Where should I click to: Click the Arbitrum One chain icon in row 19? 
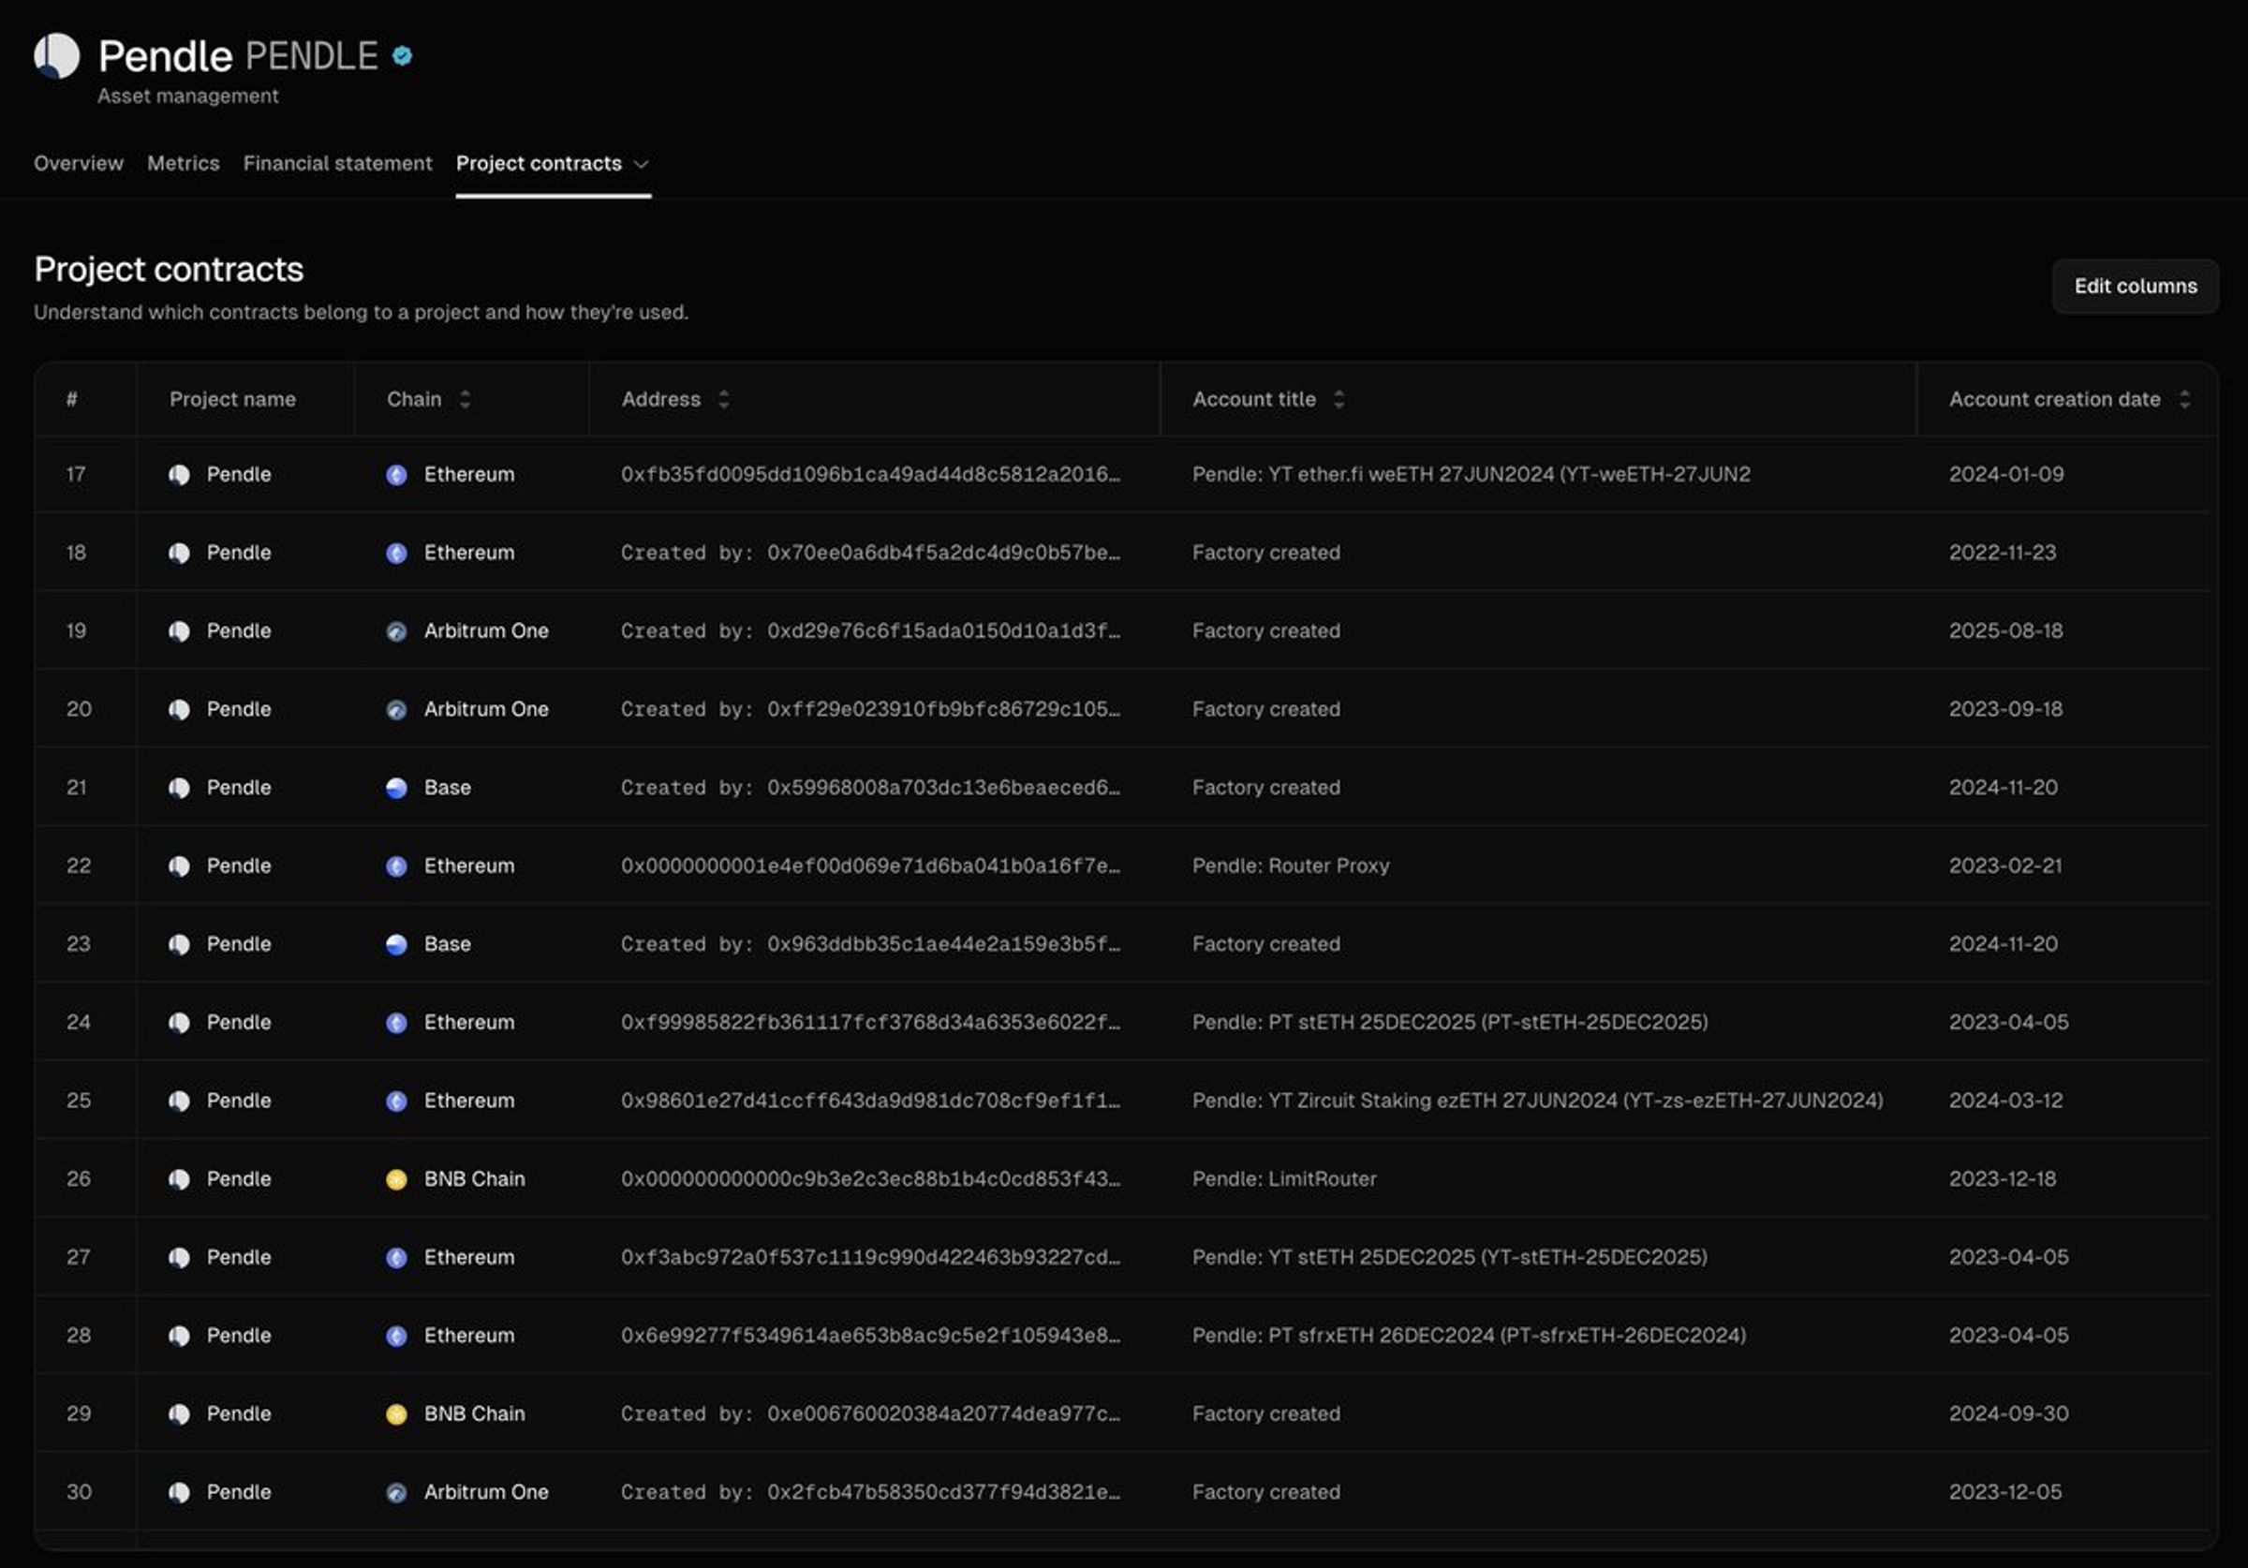(396, 631)
